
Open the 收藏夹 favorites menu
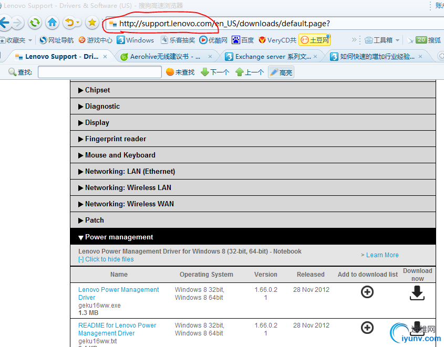click(16, 40)
